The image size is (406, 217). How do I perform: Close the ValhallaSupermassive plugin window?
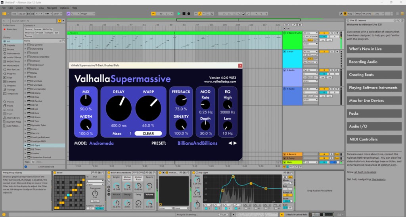coord(240,65)
